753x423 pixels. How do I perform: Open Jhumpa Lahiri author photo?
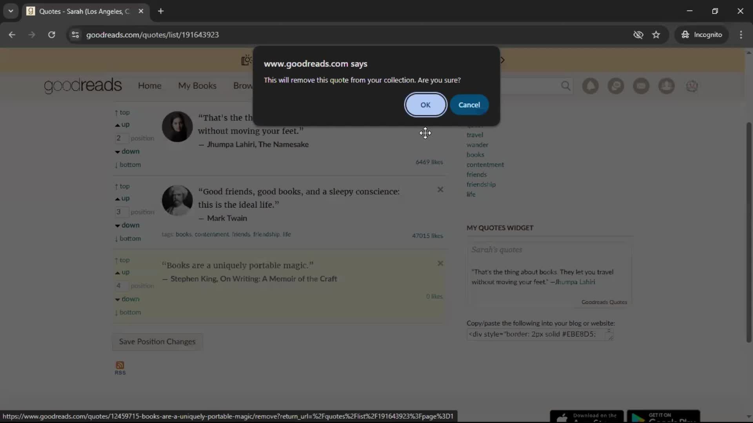point(177,127)
